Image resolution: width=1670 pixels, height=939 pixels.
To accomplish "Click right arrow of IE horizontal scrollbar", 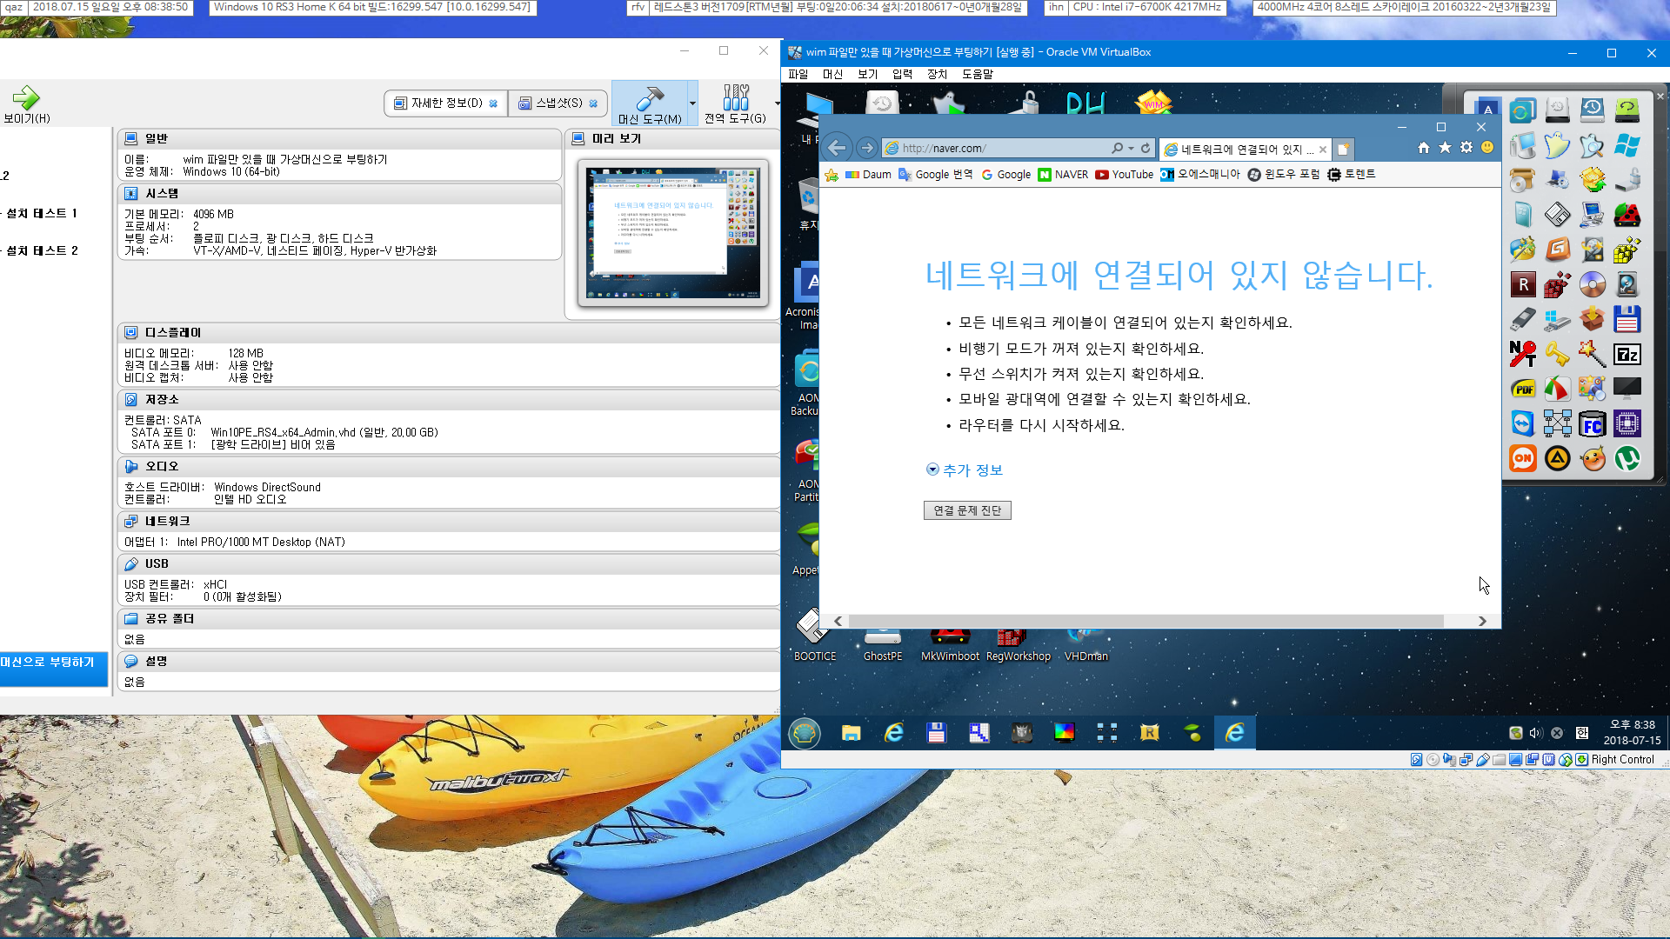I will 1482,621.
